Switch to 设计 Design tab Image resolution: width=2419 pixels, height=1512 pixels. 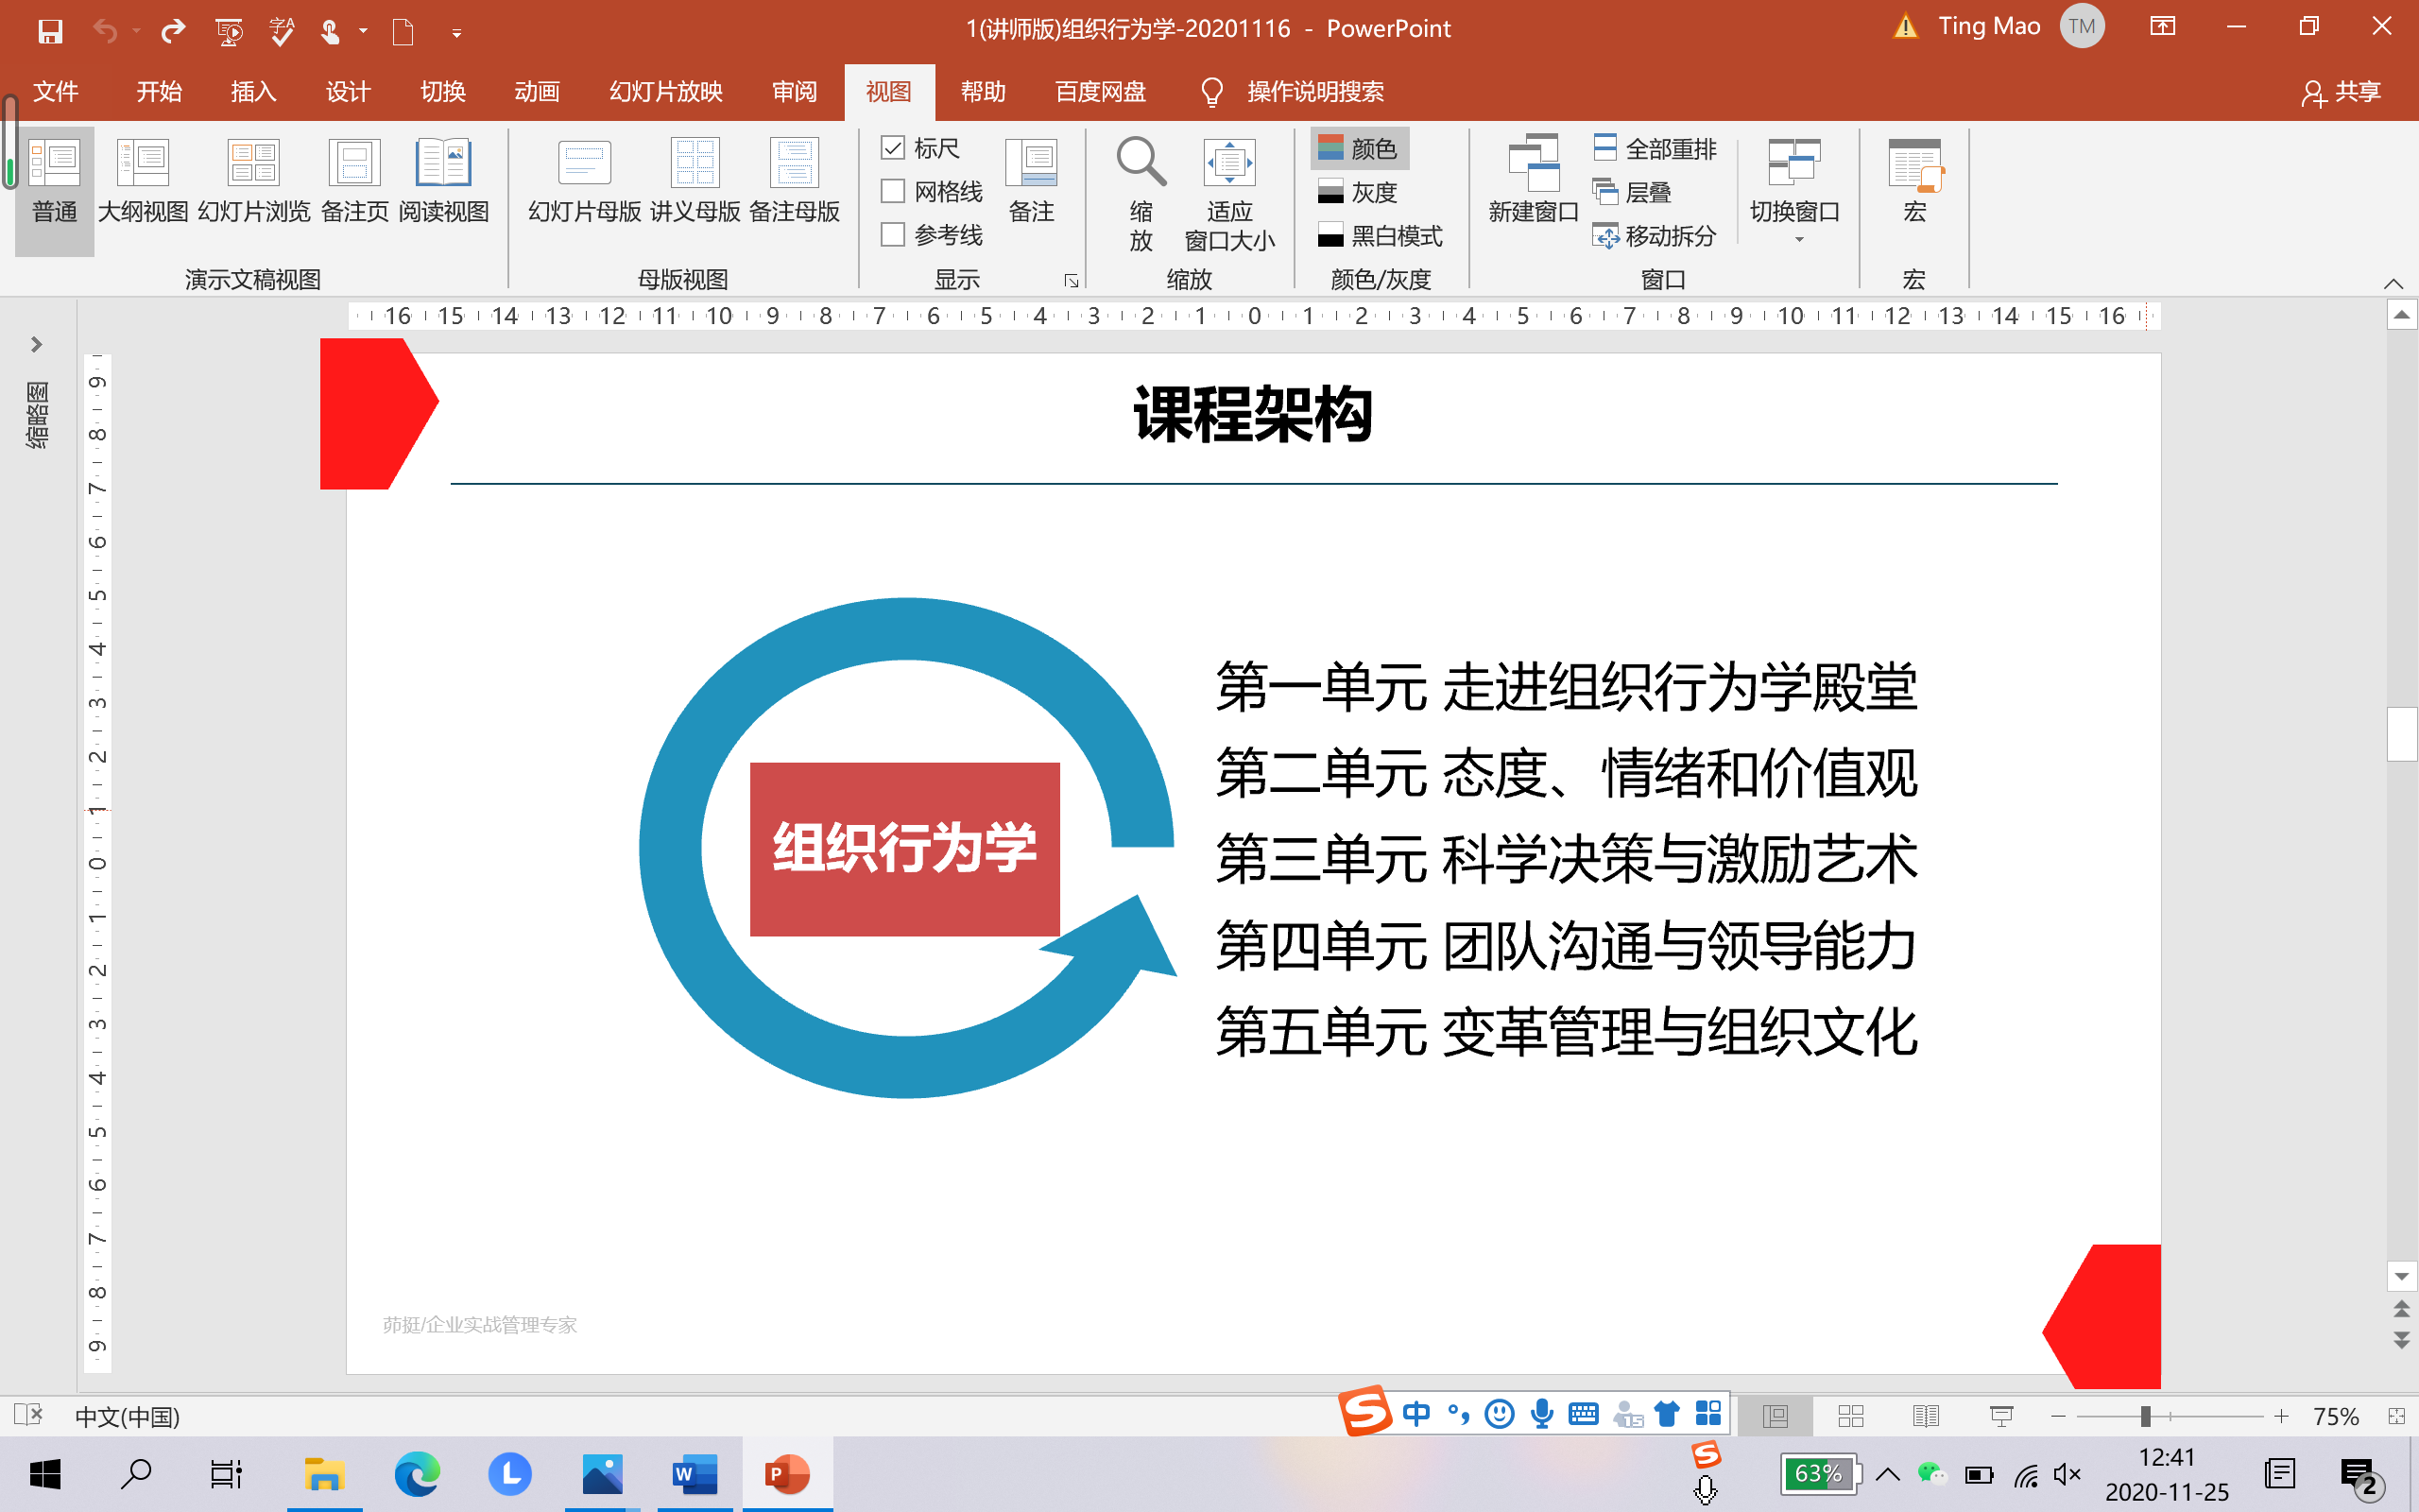[x=348, y=92]
